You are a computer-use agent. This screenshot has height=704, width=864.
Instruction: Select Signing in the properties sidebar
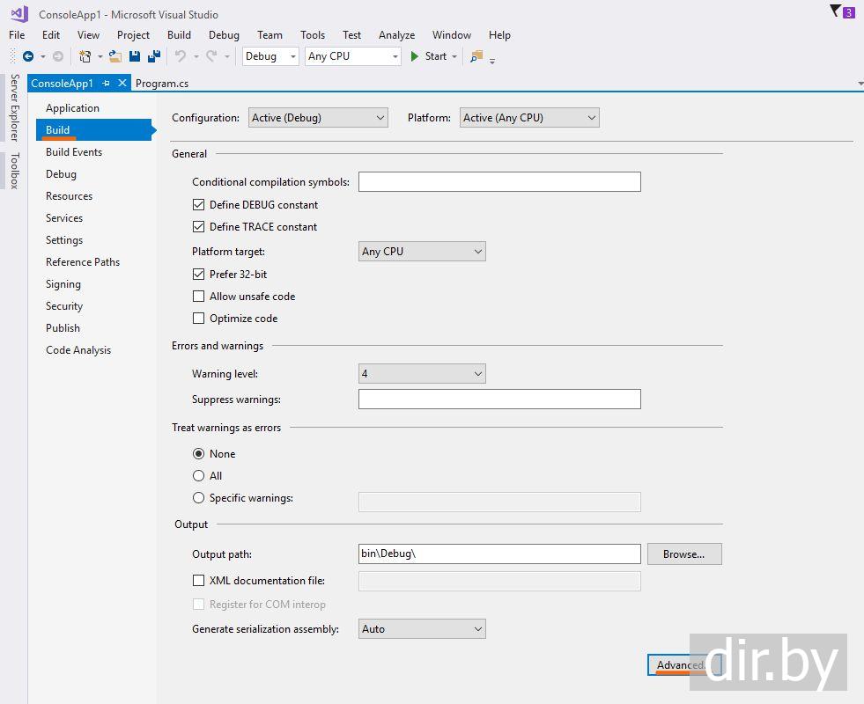click(x=63, y=284)
